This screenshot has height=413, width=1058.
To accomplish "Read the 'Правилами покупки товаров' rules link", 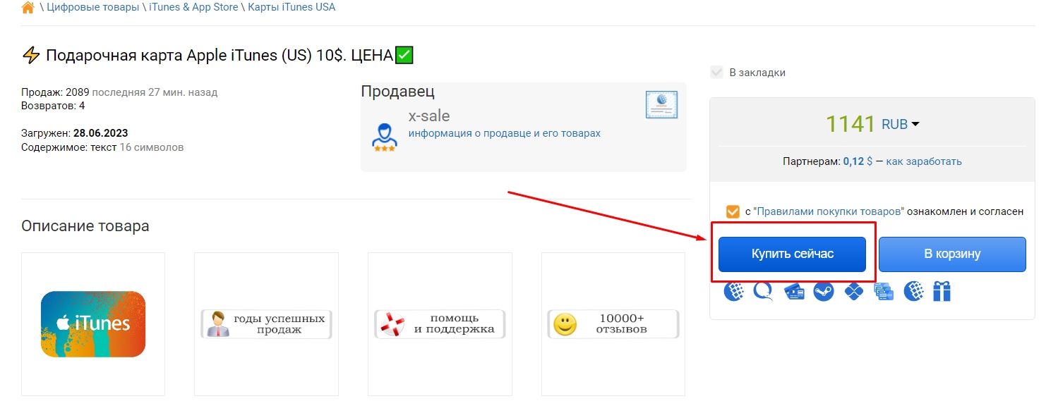I will click(x=829, y=211).
